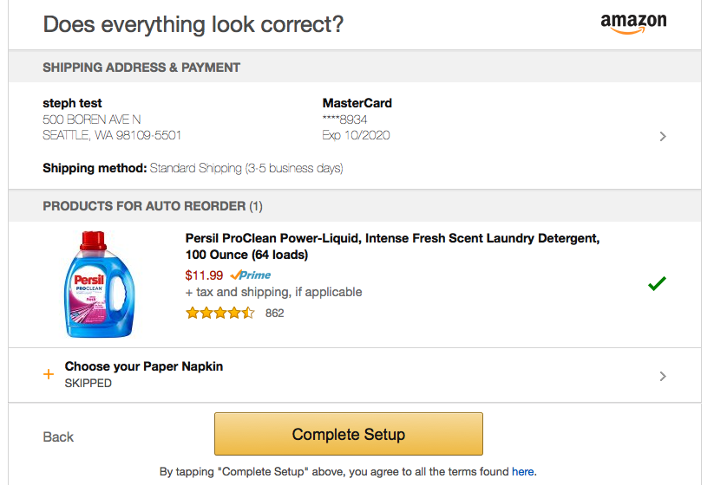Expand the Choose your Paper Napkin chevron
This screenshot has width=714, height=485.
(663, 376)
